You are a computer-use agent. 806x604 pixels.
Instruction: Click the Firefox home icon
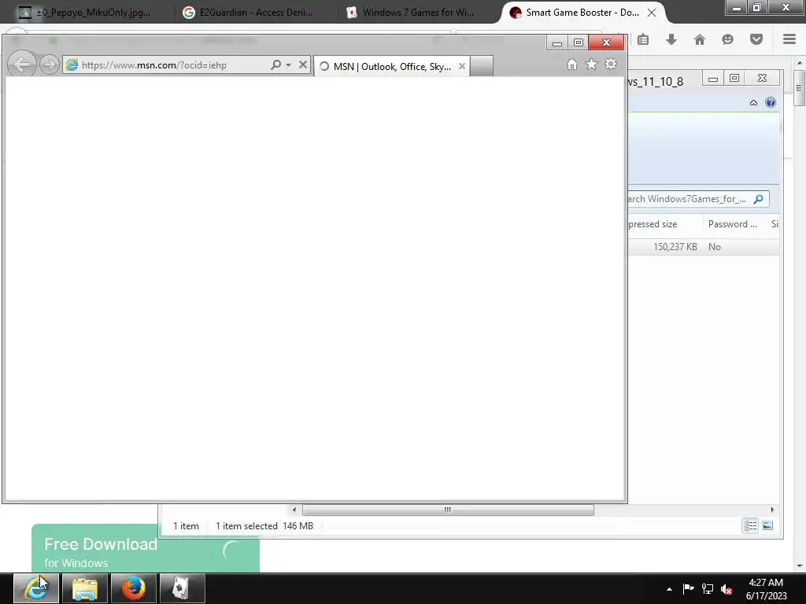point(700,39)
